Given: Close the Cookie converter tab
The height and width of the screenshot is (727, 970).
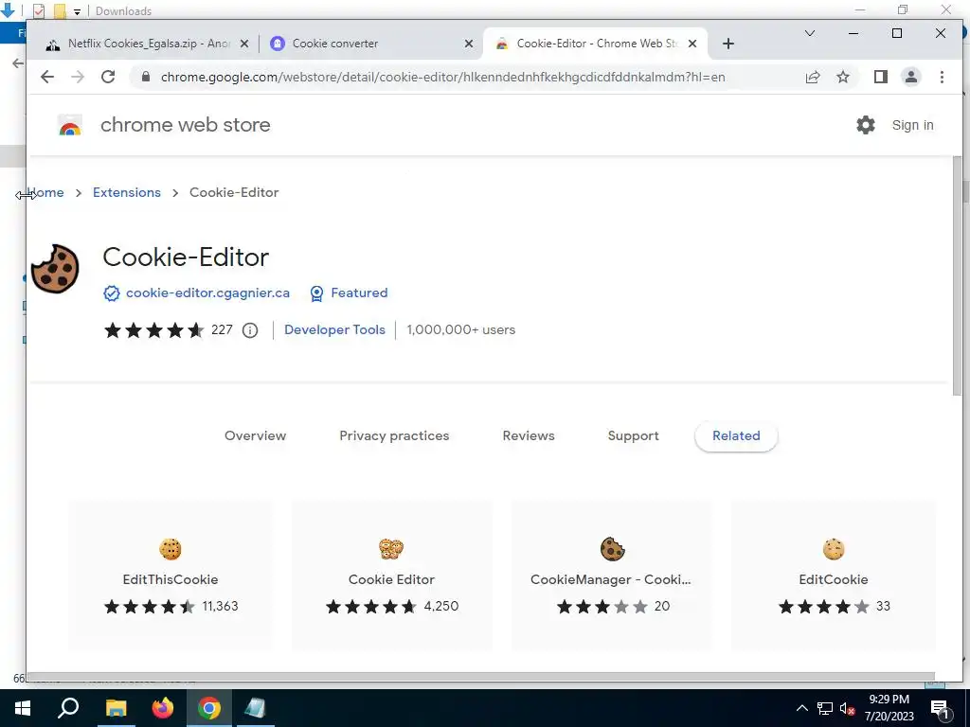Looking at the screenshot, I should click(469, 44).
